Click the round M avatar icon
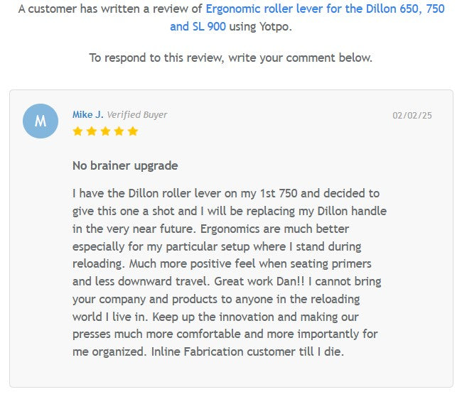This screenshot has height=404, width=462. [41, 121]
